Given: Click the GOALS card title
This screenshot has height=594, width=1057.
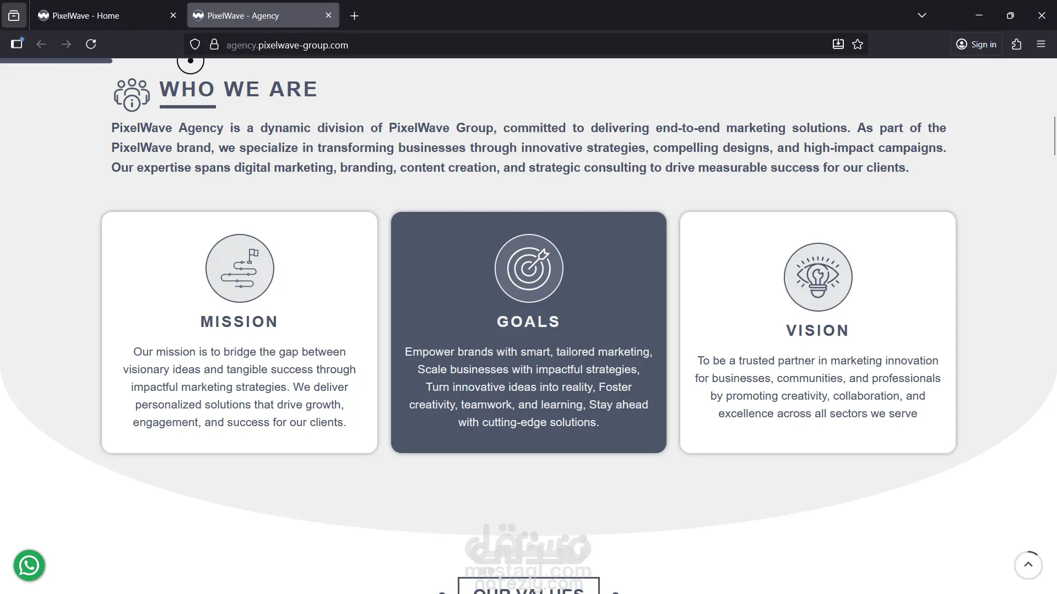Looking at the screenshot, I should [x=529, y=321].
